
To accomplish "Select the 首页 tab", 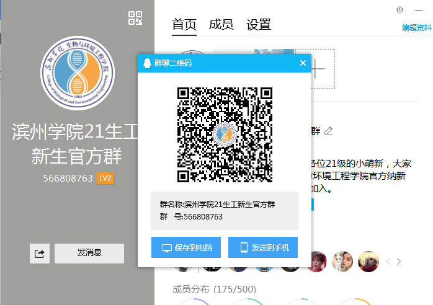I will (x=184, y=25).
